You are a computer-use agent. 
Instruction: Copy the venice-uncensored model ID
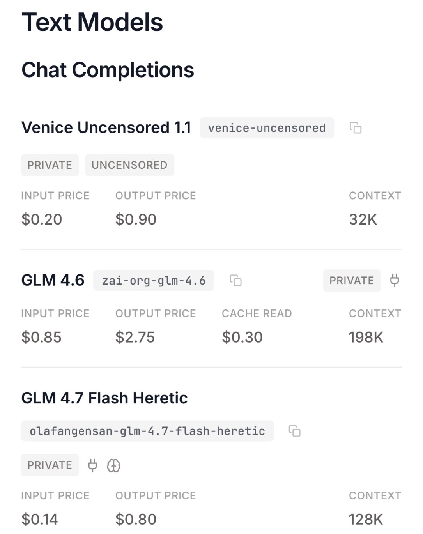tap(356, 128)
